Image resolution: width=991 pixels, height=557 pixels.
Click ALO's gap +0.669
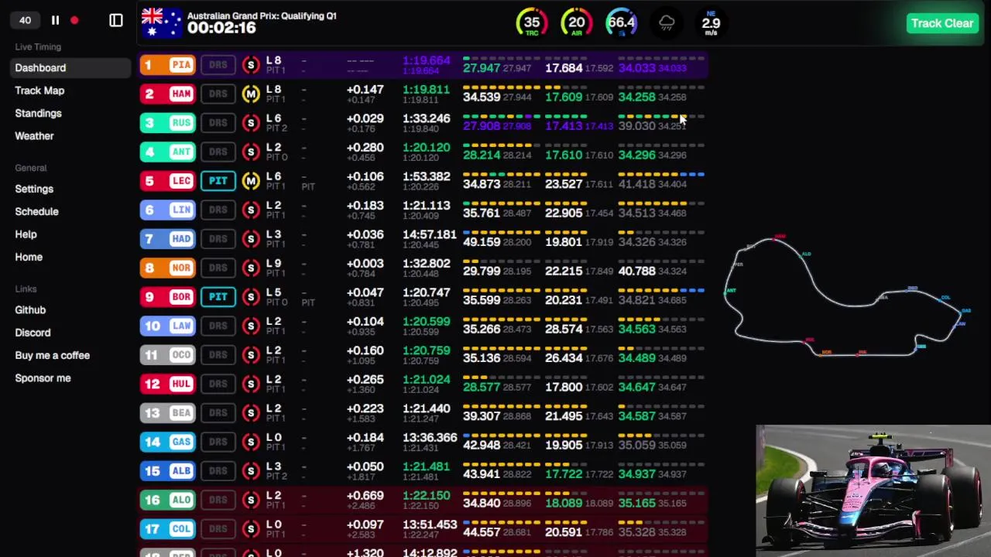tap(365, 496)
